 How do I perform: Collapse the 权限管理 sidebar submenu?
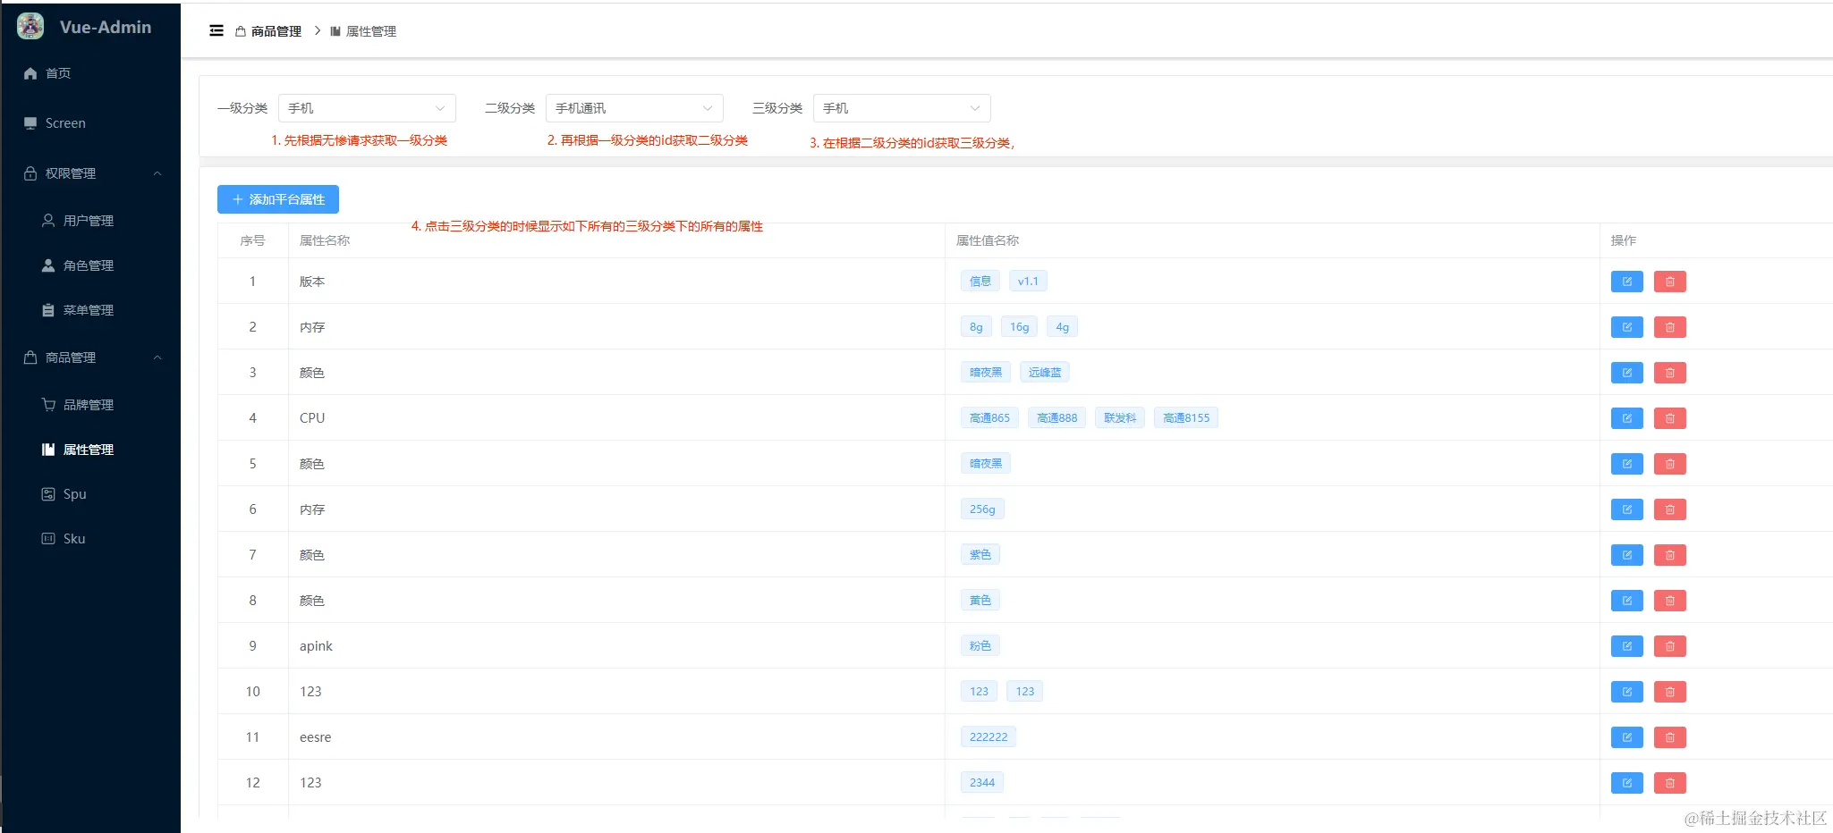(90, 173)
